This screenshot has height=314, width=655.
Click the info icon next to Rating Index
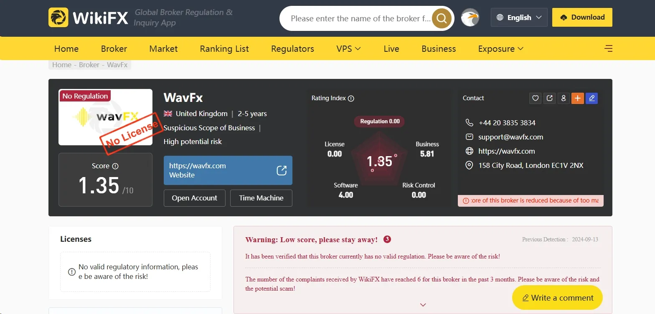coord(351,99)
